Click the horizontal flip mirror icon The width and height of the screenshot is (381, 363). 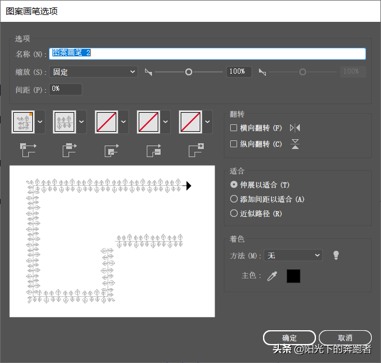[295, 128]
